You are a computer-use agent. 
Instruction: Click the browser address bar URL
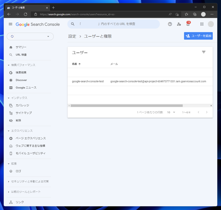(x=77, y=14)
